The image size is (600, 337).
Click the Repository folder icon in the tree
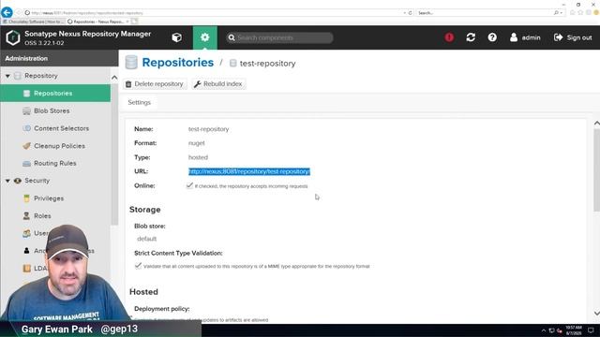pyautogui.click(x=18, y=76)
